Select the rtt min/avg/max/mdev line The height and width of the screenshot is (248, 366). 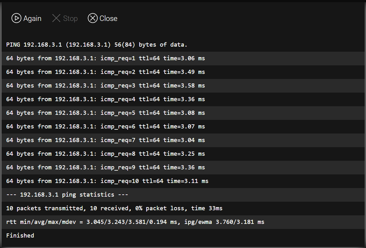(x=183, y=222)
